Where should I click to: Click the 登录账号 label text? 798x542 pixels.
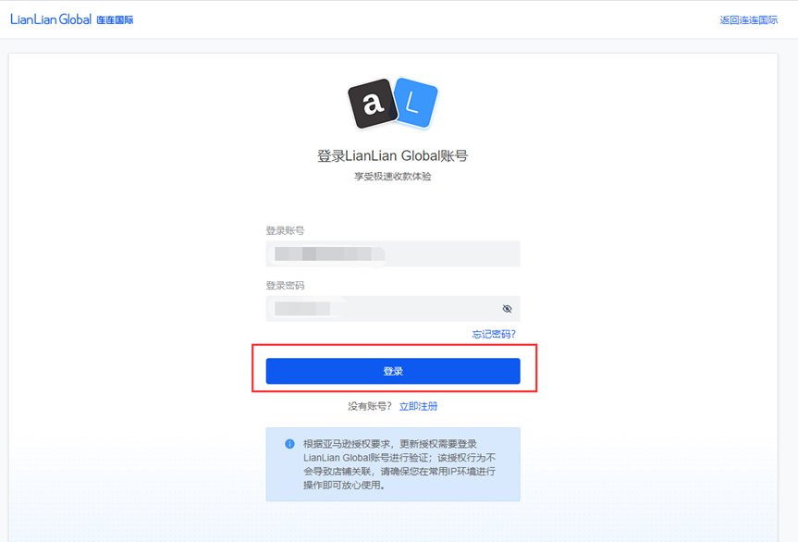(285, 230)
